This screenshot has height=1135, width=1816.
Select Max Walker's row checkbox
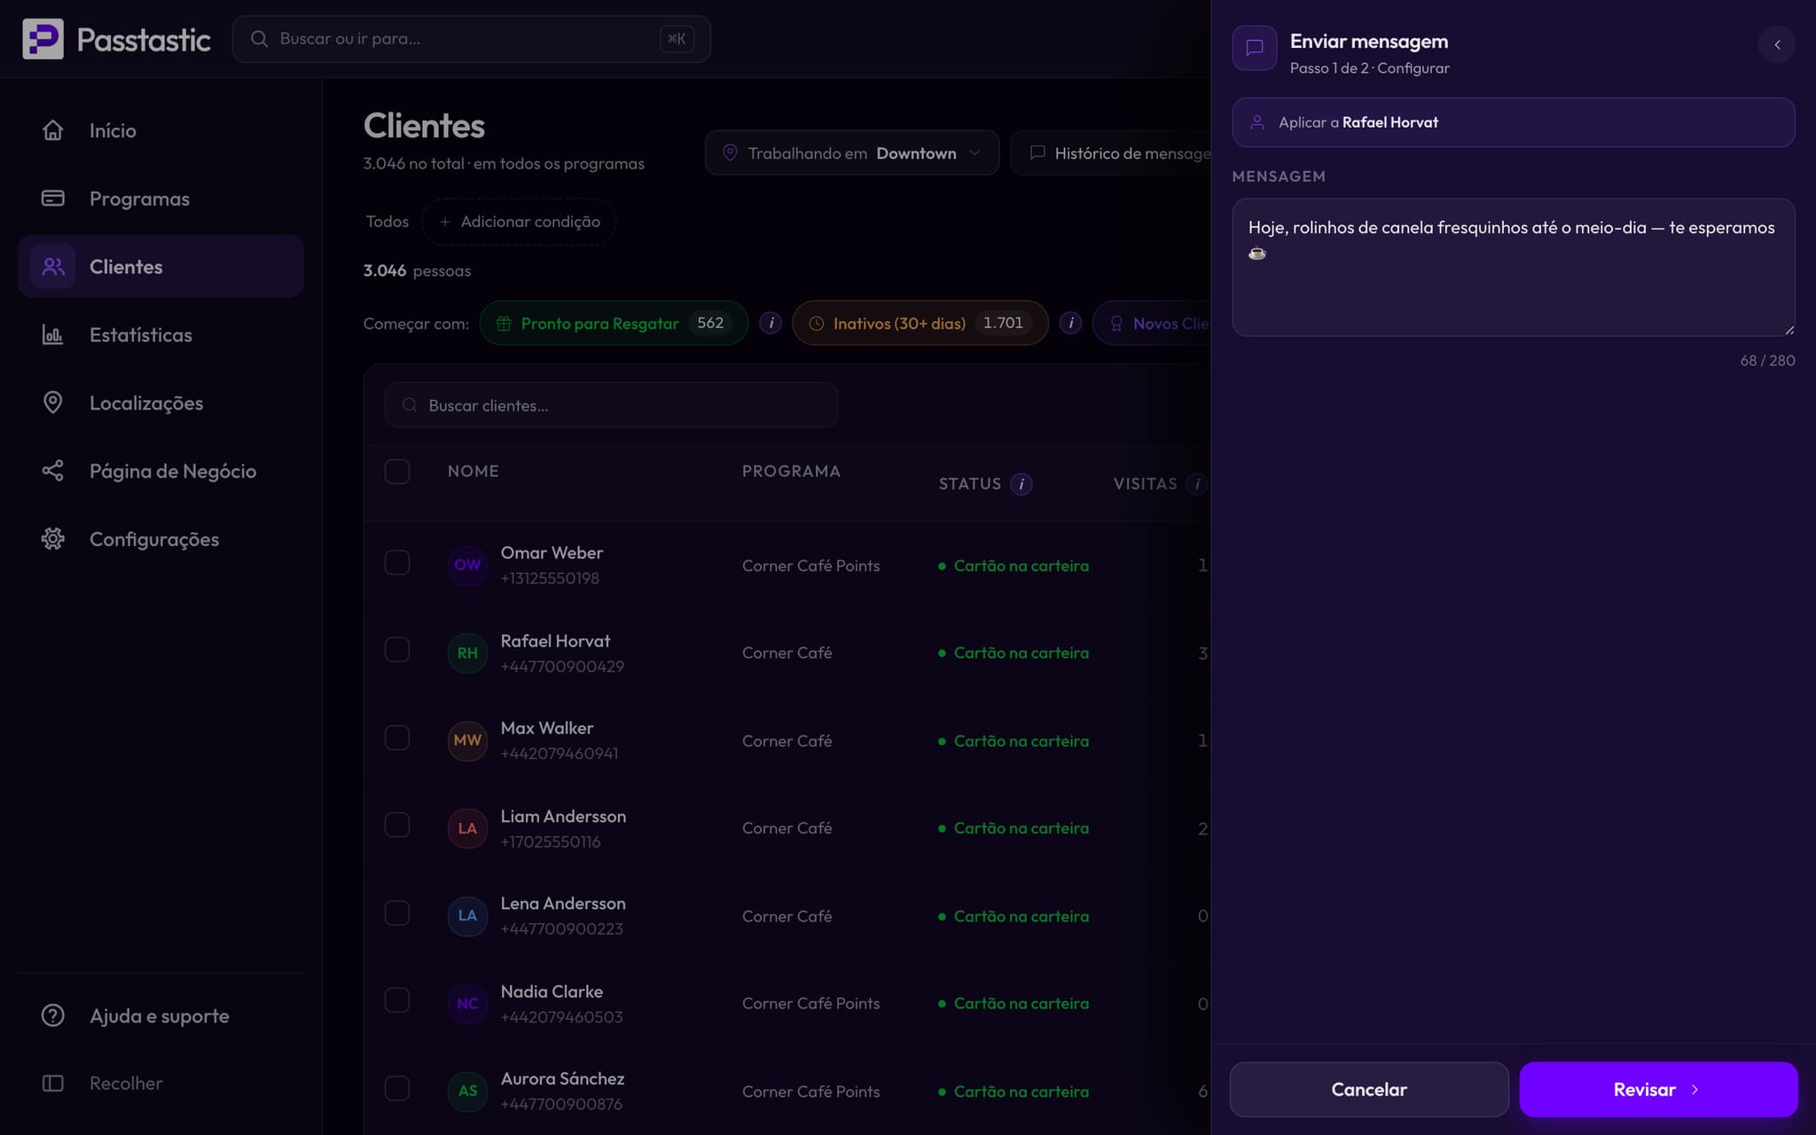397,738
